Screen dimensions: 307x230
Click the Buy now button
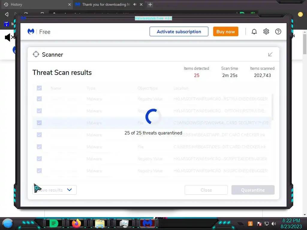click(x=225, y=31)
